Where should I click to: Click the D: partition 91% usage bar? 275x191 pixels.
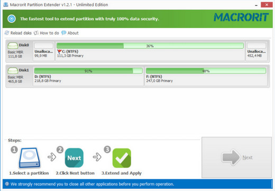[x=88, y=71]
